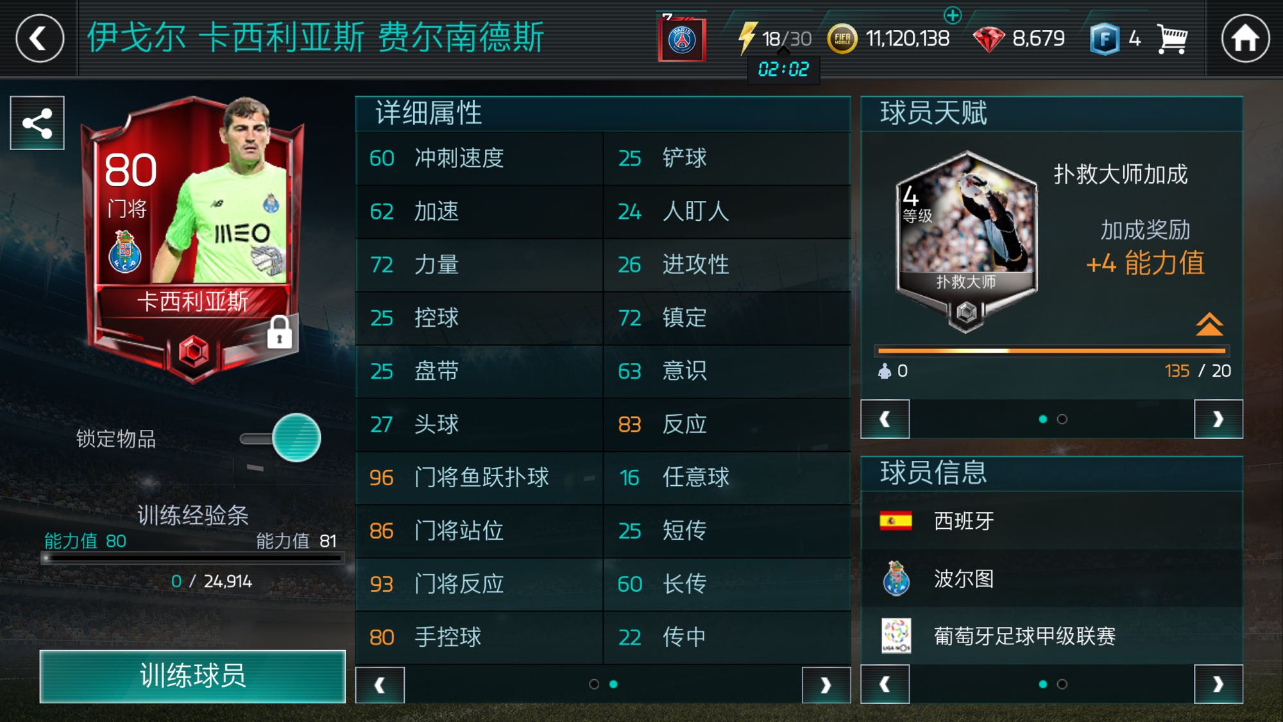
Task: Toggle the 锁定物品 lock item switch
Action: 282,438
